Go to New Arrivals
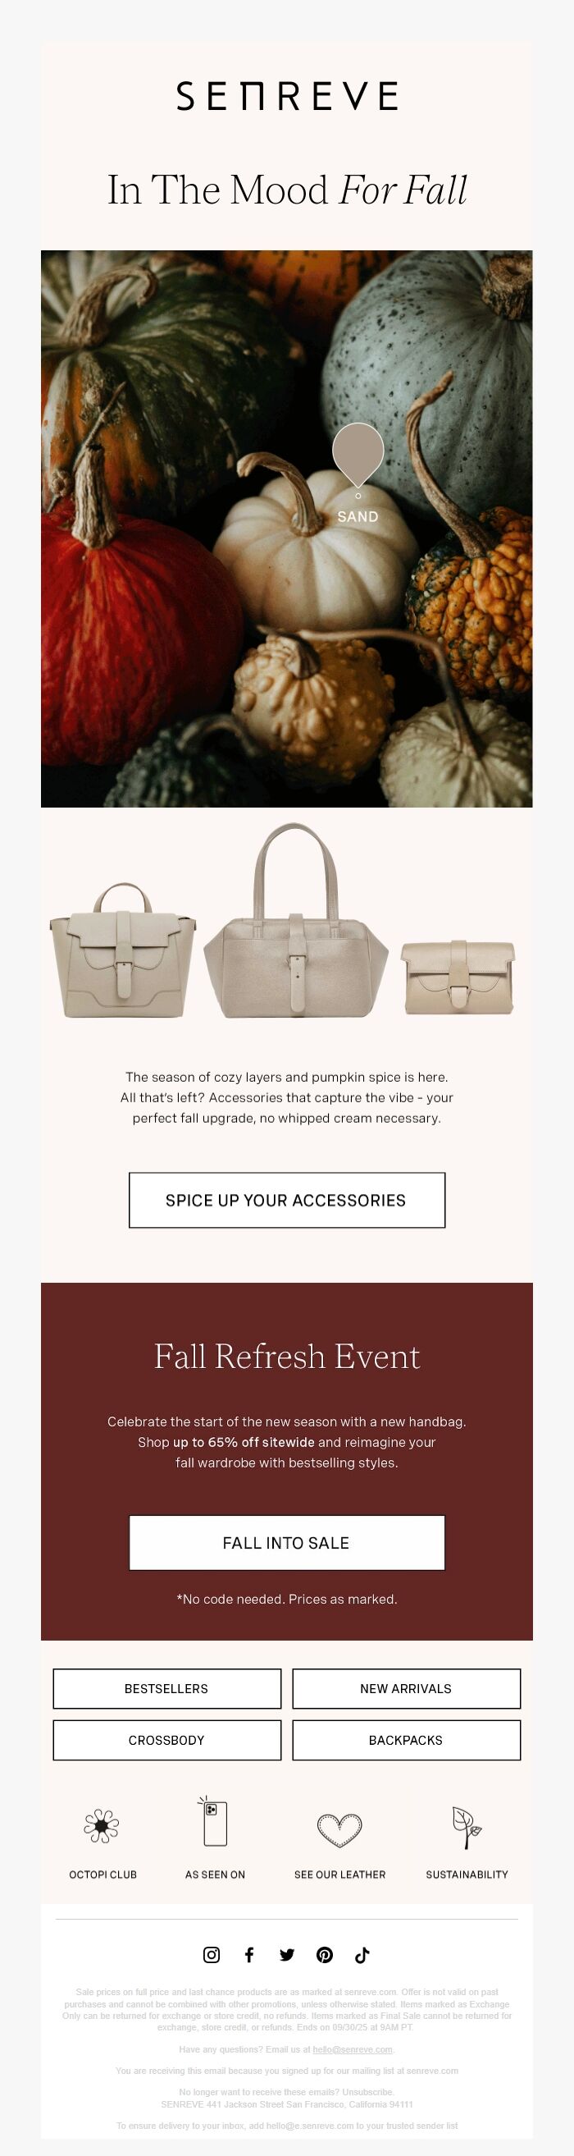The image size is (574, 2156). (x=407, y=1688)
